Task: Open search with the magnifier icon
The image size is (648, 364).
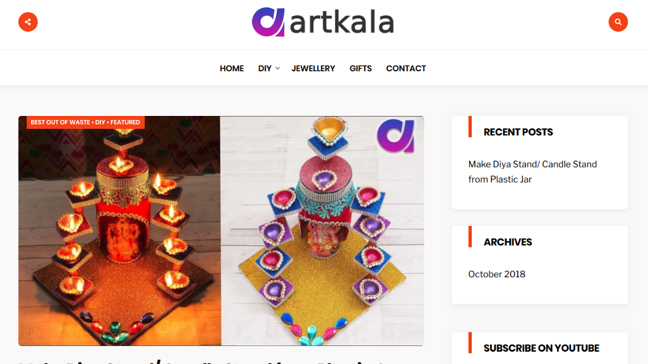Action: (618, 22)
